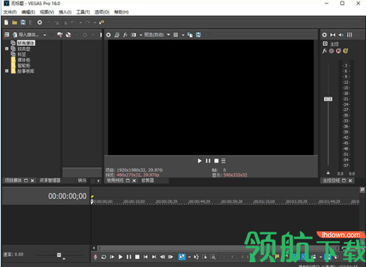The height and width of the screenshot is (267, 366).
Task: Open project properties gear in the main toolbar
Action: [40, 22]
